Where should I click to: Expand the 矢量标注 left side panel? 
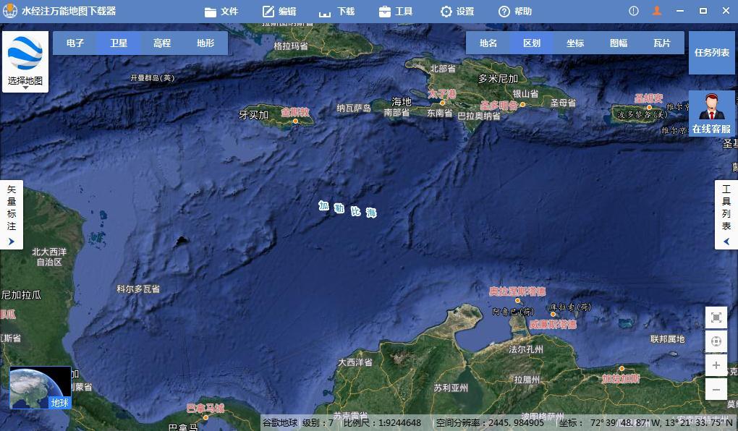click(11, 215)
